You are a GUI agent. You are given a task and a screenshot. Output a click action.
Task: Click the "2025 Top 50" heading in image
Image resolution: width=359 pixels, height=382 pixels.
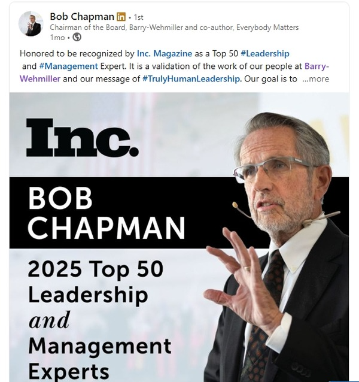coord(95,269)
